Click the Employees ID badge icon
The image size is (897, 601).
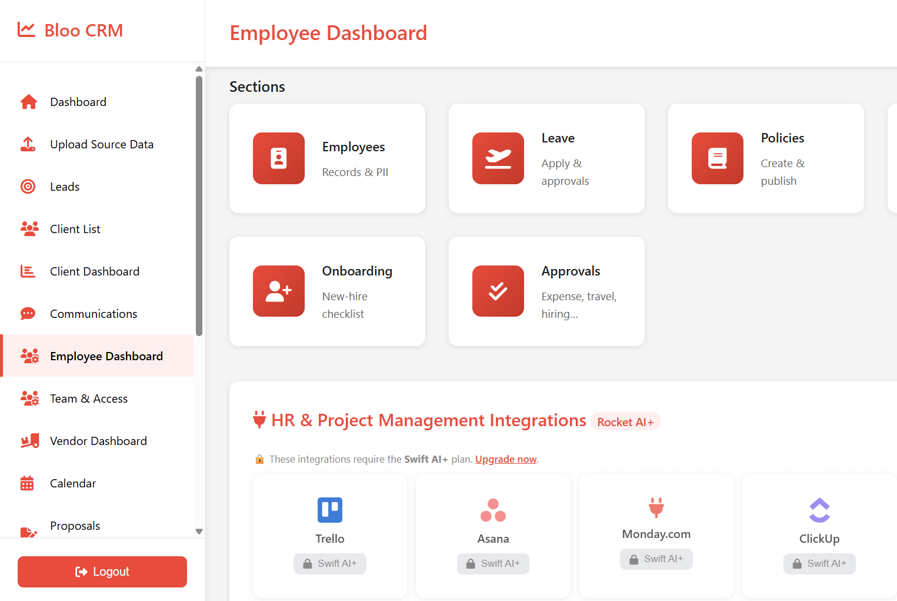[x=279, y=158]
